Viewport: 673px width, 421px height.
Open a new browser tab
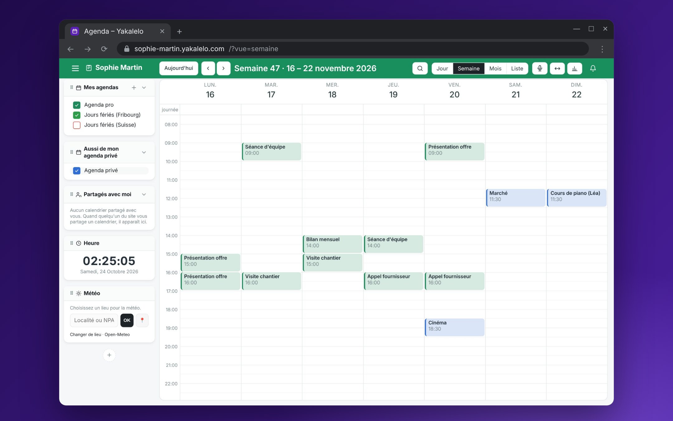pos(179,31)
